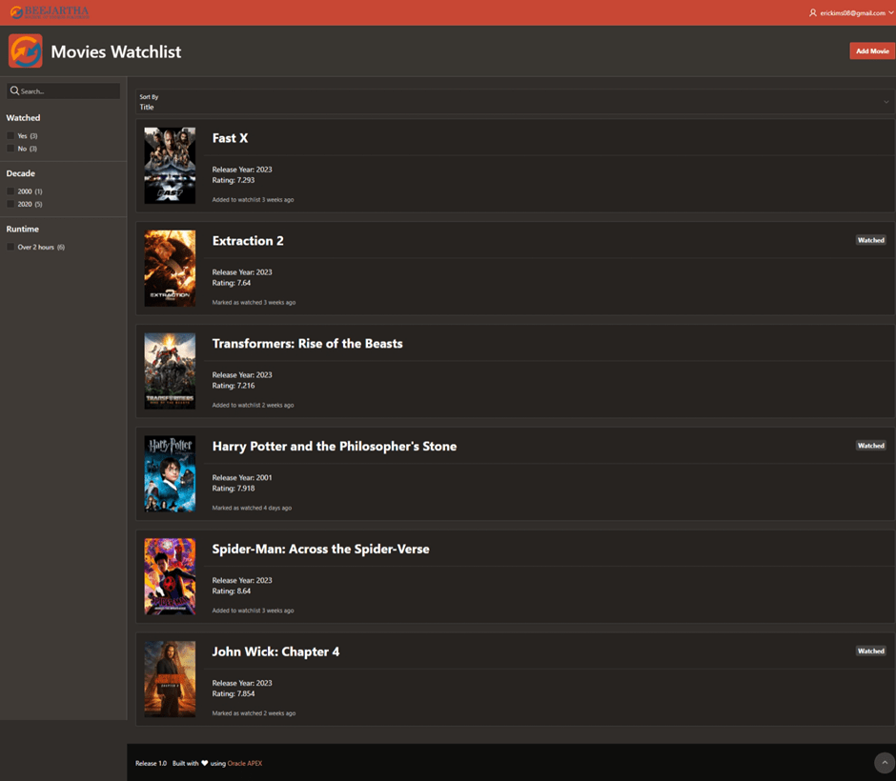Viewport: 896px width, 781px height.
Task: Click the Watched filter heading
Action: pos(24,117)
